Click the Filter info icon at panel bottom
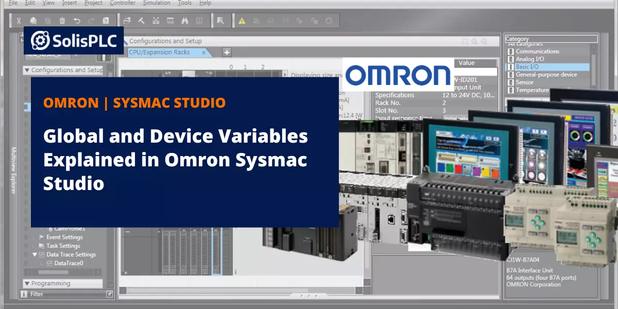 [24, 294]
